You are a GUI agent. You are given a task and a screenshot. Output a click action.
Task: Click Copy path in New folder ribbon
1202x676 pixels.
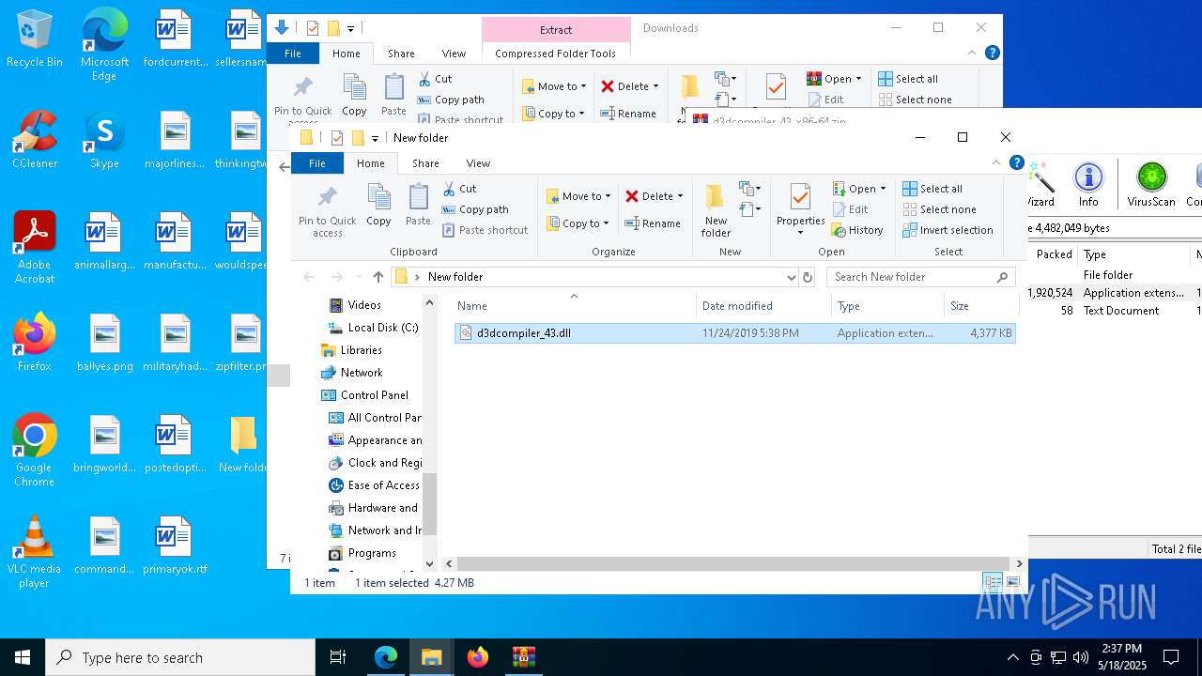475,209
